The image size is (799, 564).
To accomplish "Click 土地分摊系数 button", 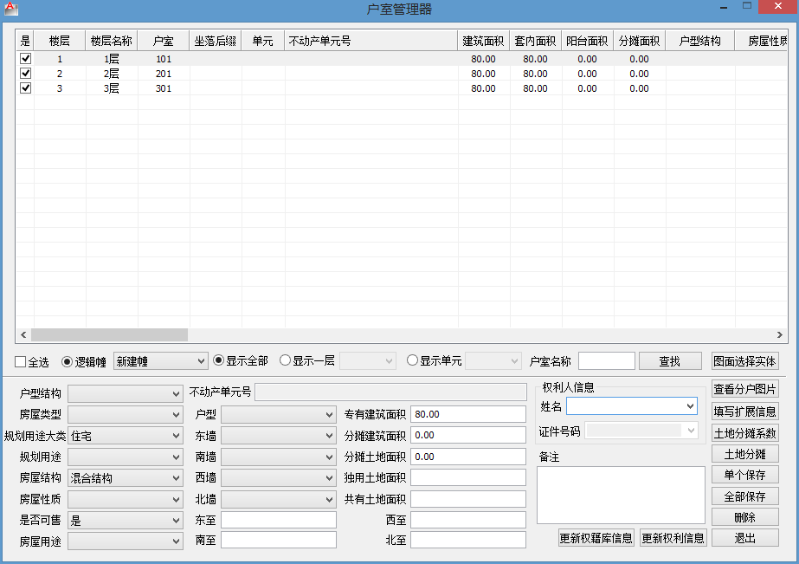I will (x=745, y=433).
